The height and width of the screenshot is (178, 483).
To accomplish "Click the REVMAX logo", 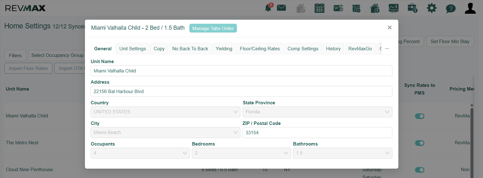I will (25, 8).
